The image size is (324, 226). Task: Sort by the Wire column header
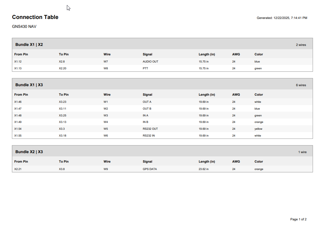107,54
